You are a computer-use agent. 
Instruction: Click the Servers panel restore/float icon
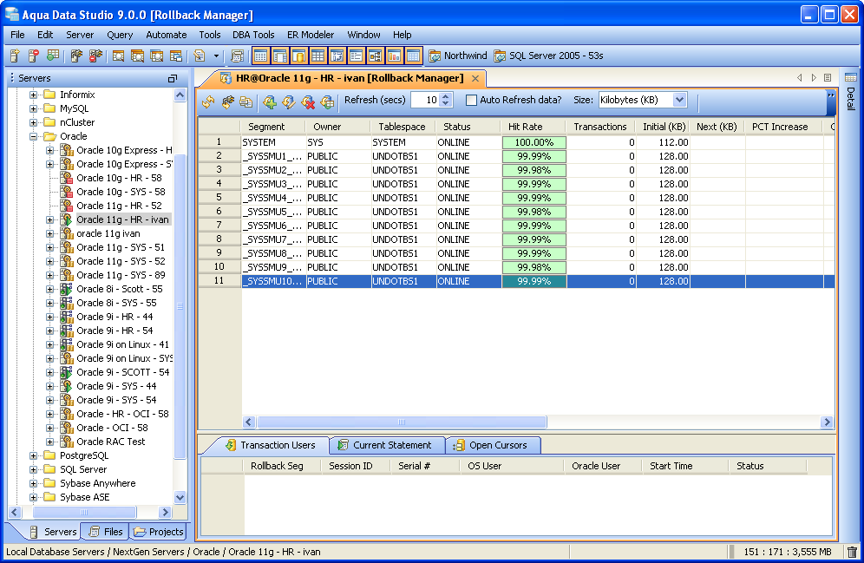click(173, 79)
